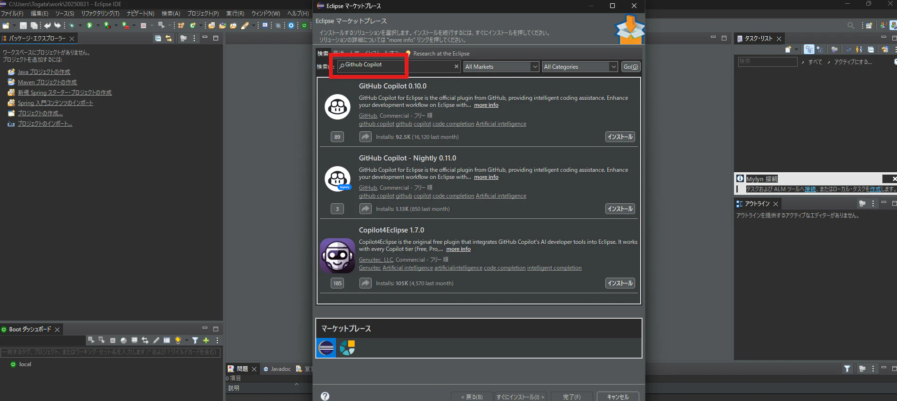The width and height of the screenshot is (897, 401).
Task: Click the filter funnel icon in Boot Dashboard
Action: [195, 340]
